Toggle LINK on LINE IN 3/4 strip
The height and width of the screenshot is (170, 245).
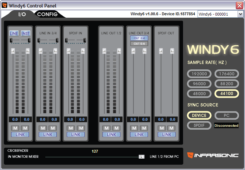48,135
